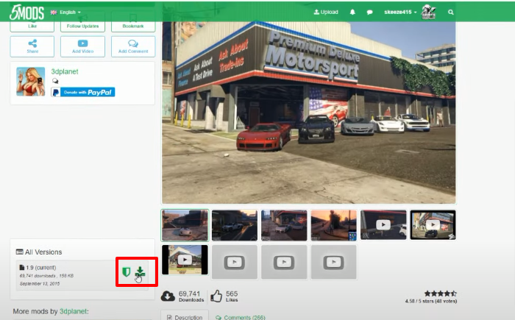Switch to the Description tab
This screenshot has width=515, height=320.
[185, 317]
